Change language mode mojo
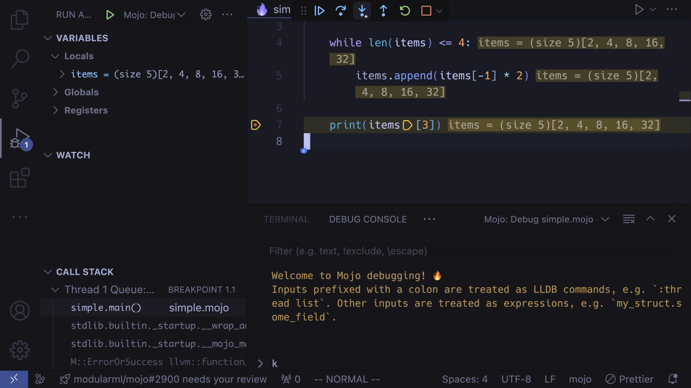 [x=580, y=379]
